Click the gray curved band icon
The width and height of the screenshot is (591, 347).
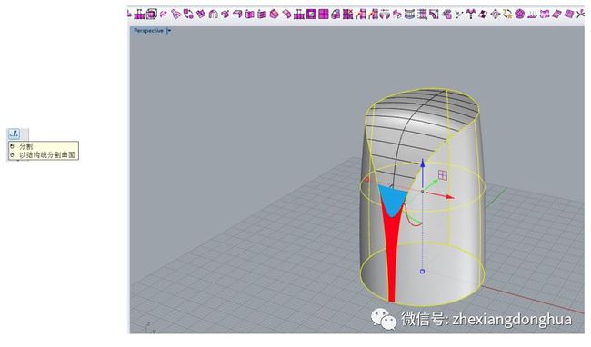pyautogui.click(x=409, y=15)
